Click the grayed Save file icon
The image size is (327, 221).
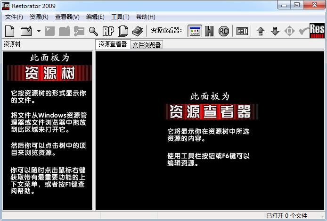click(x=50, y=31)
